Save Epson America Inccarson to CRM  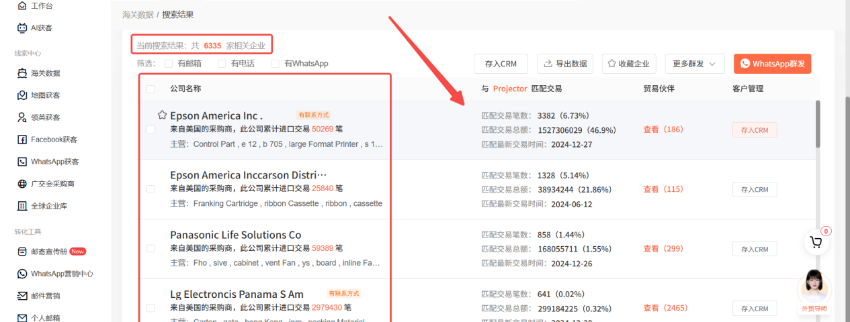[755, 190]
